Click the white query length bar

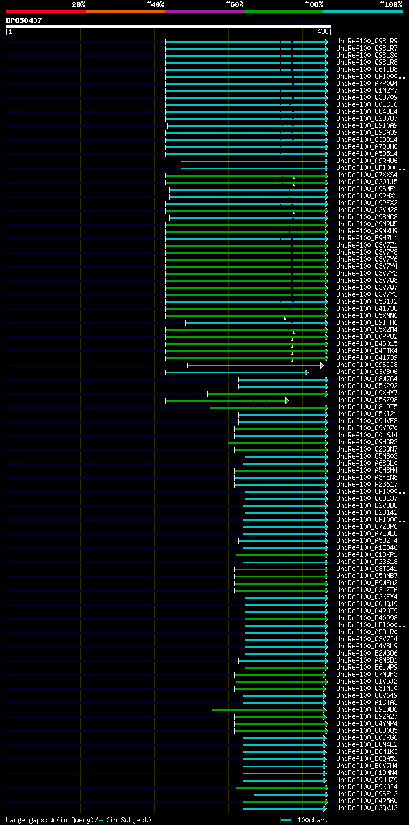[x=169, y=26]
